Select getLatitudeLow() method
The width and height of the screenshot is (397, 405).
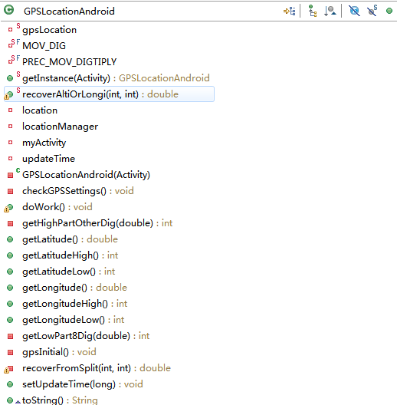click(x=68, y=272)
